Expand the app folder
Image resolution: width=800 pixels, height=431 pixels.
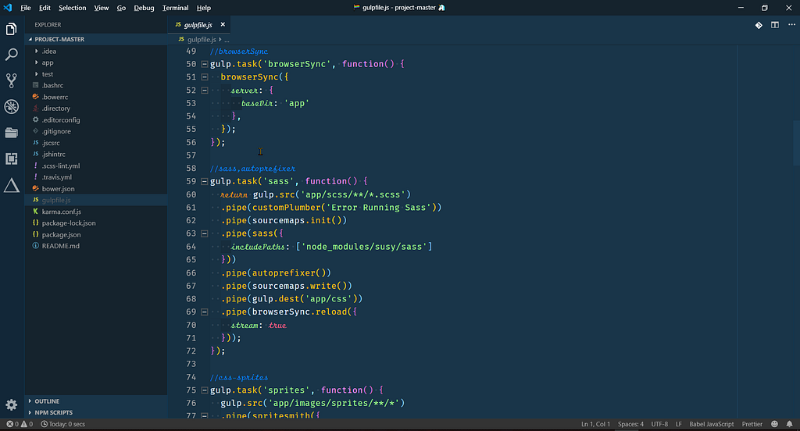pyautogui.click(x=96, y=62)
